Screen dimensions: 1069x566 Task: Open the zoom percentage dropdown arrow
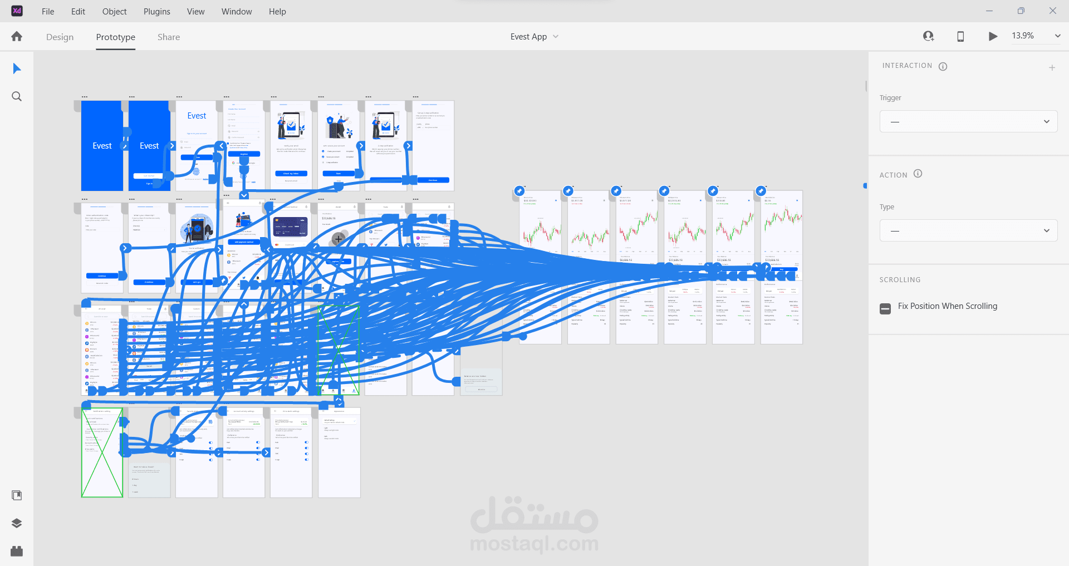click(x=1057, y=36)
